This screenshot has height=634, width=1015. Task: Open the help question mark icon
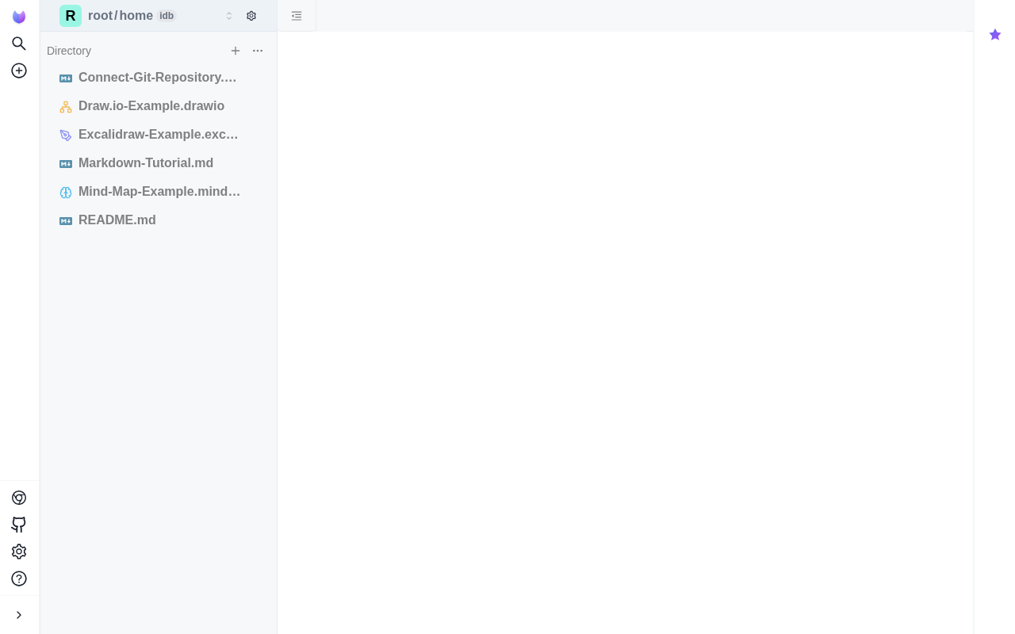click(19, 579)
